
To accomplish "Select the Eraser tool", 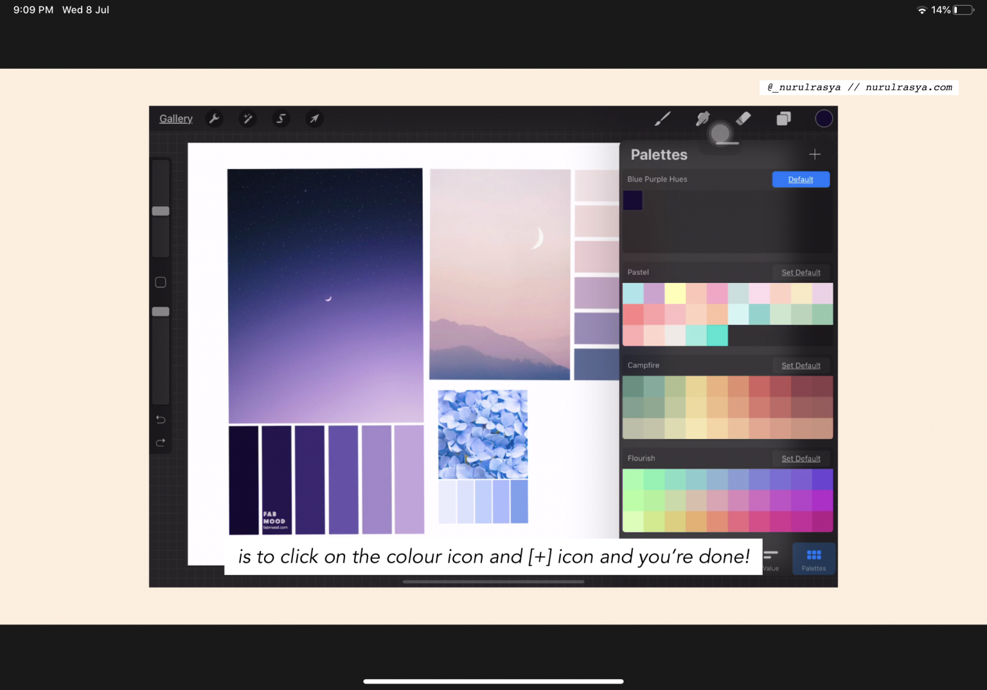I will click(743, 118).
